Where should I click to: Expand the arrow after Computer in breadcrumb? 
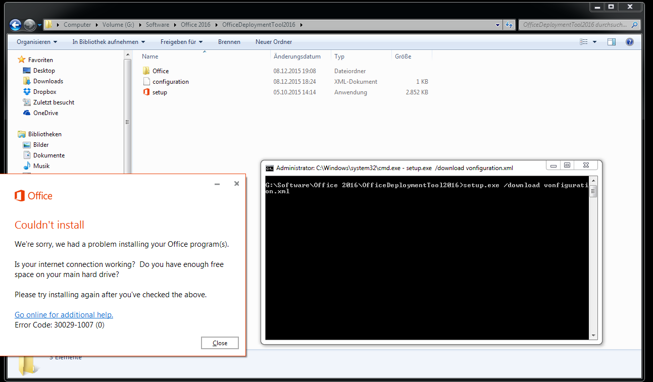[x=97, y=25]
